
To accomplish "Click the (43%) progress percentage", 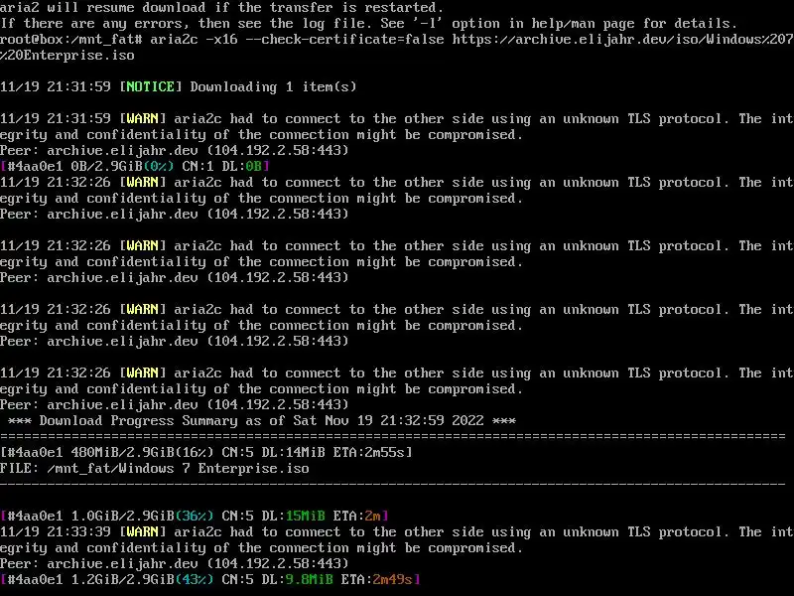I will 194,579.
